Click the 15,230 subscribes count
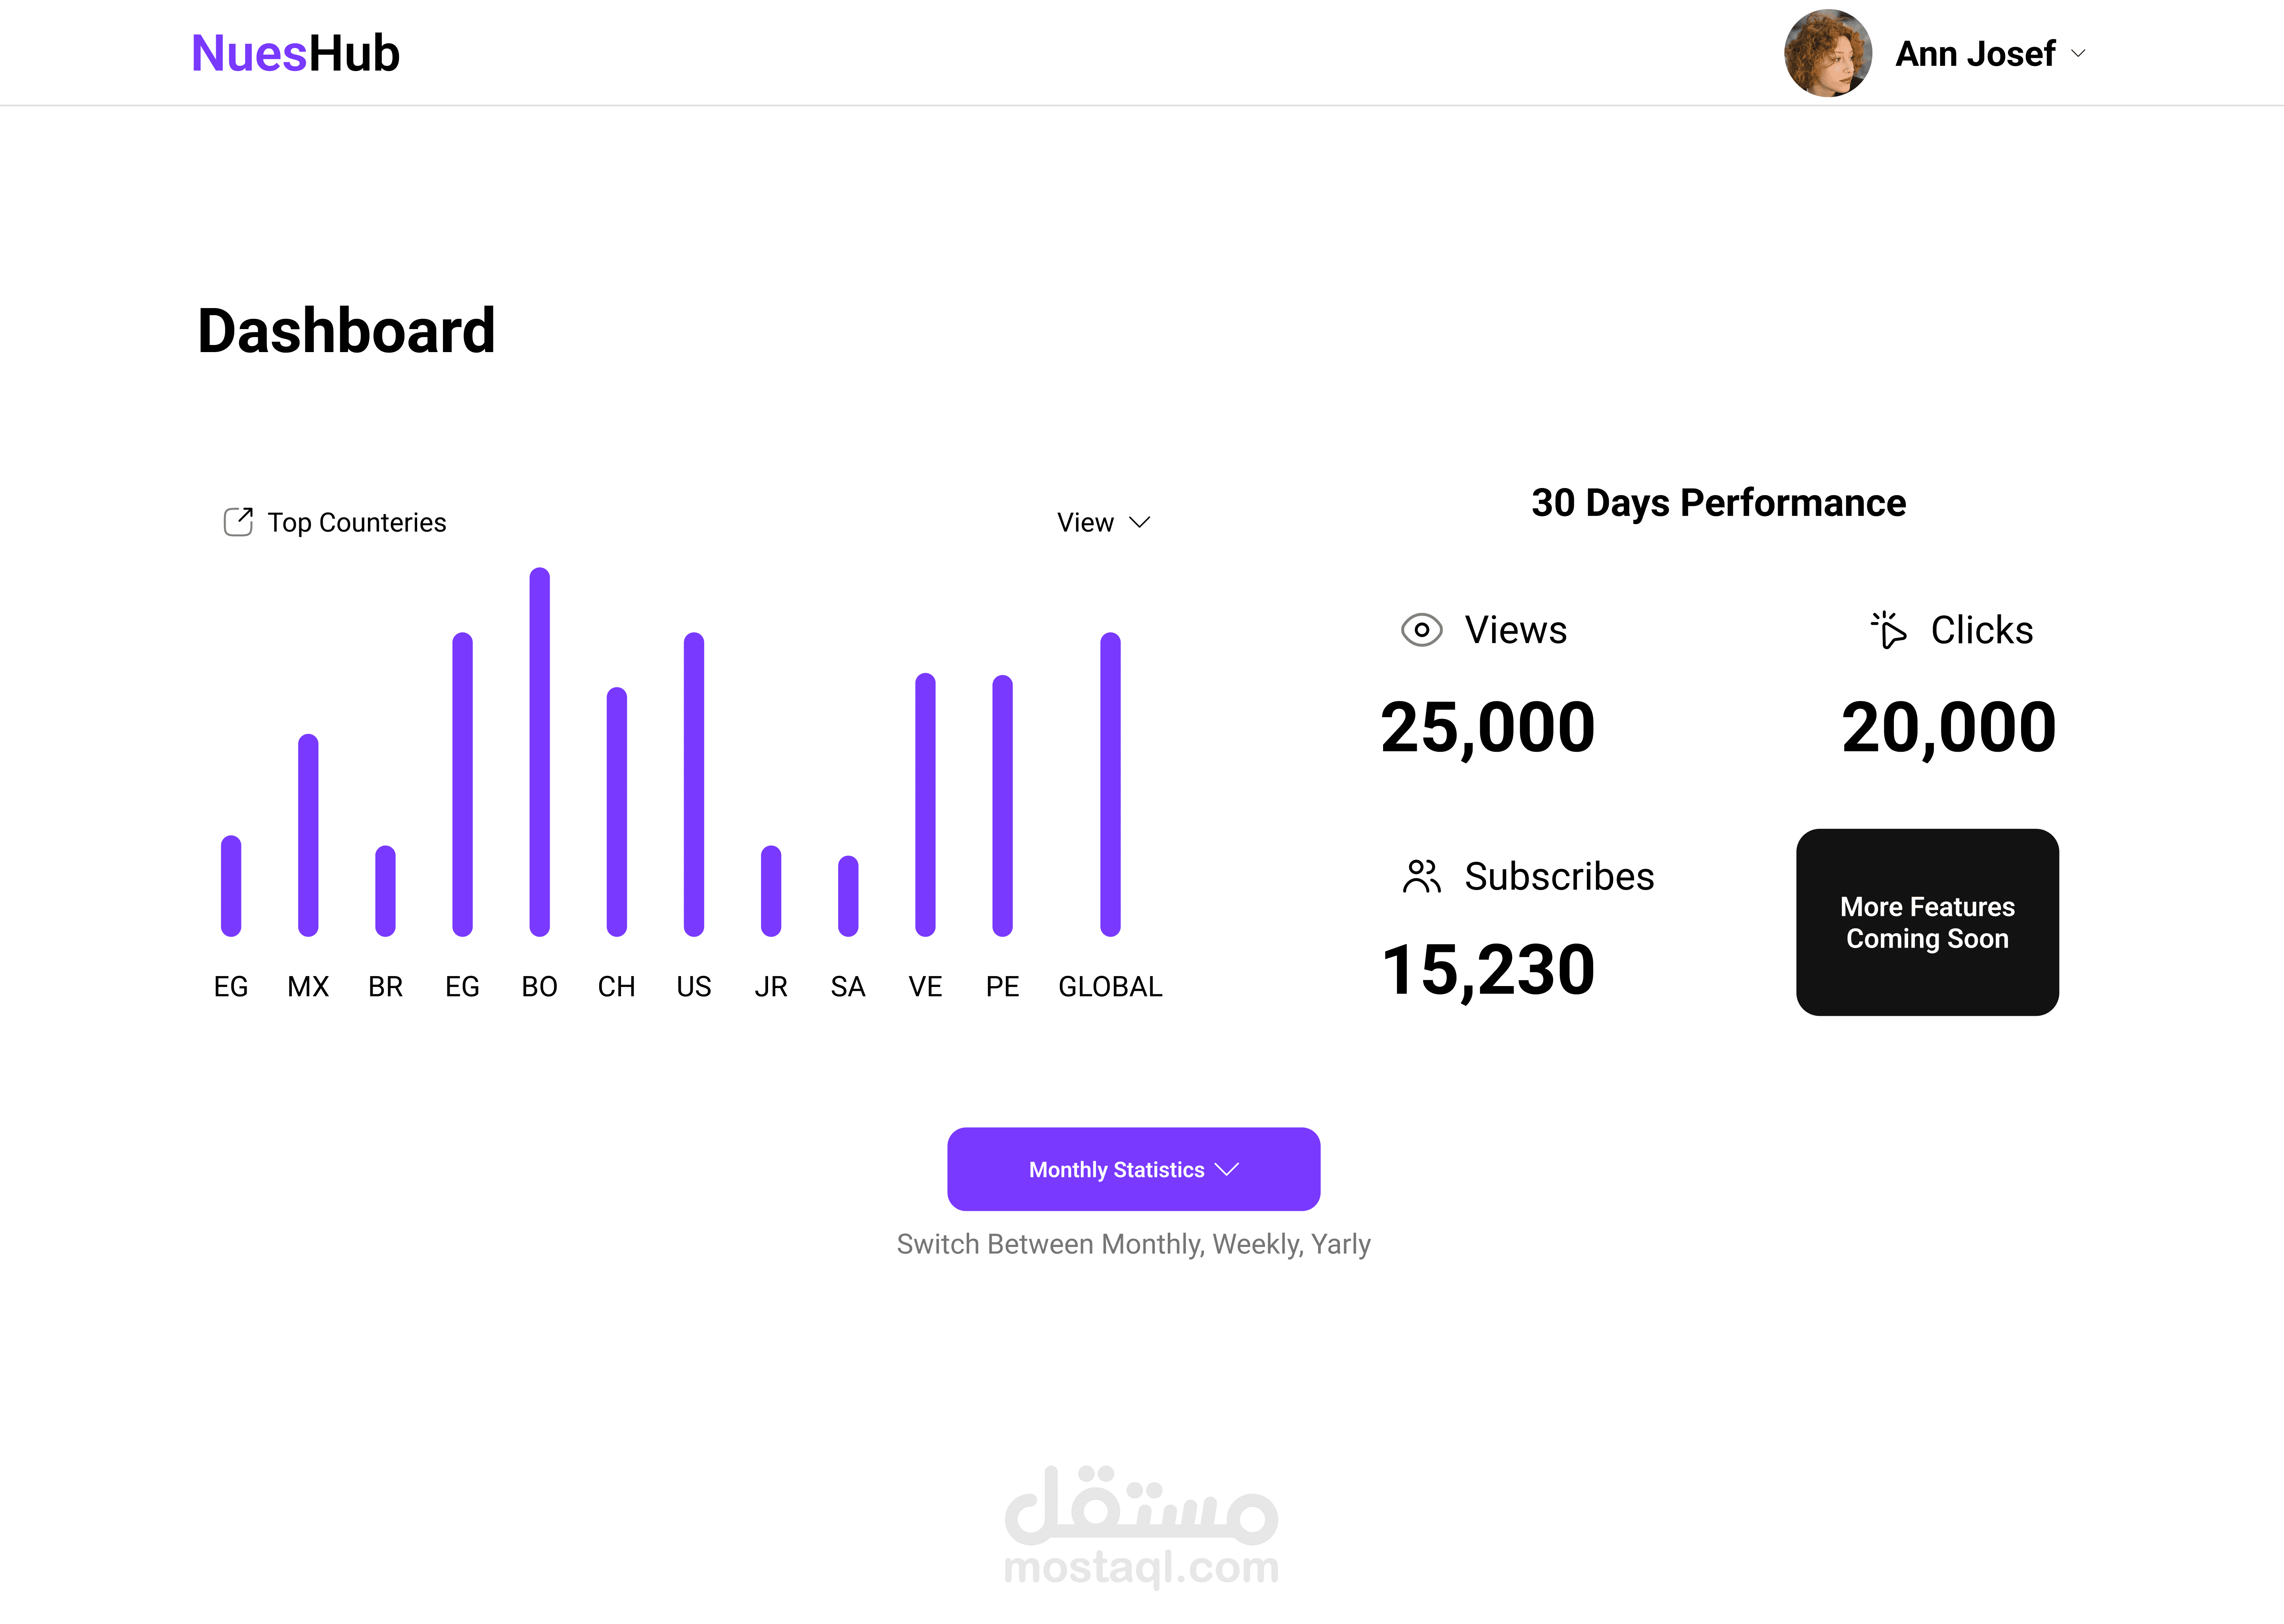The image size is (2284, 1624). 1487,970
